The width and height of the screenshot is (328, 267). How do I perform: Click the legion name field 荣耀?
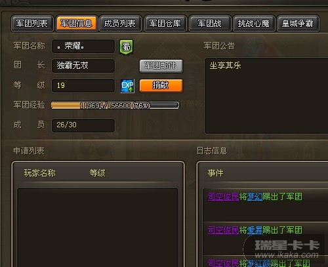tap(83, 46)
